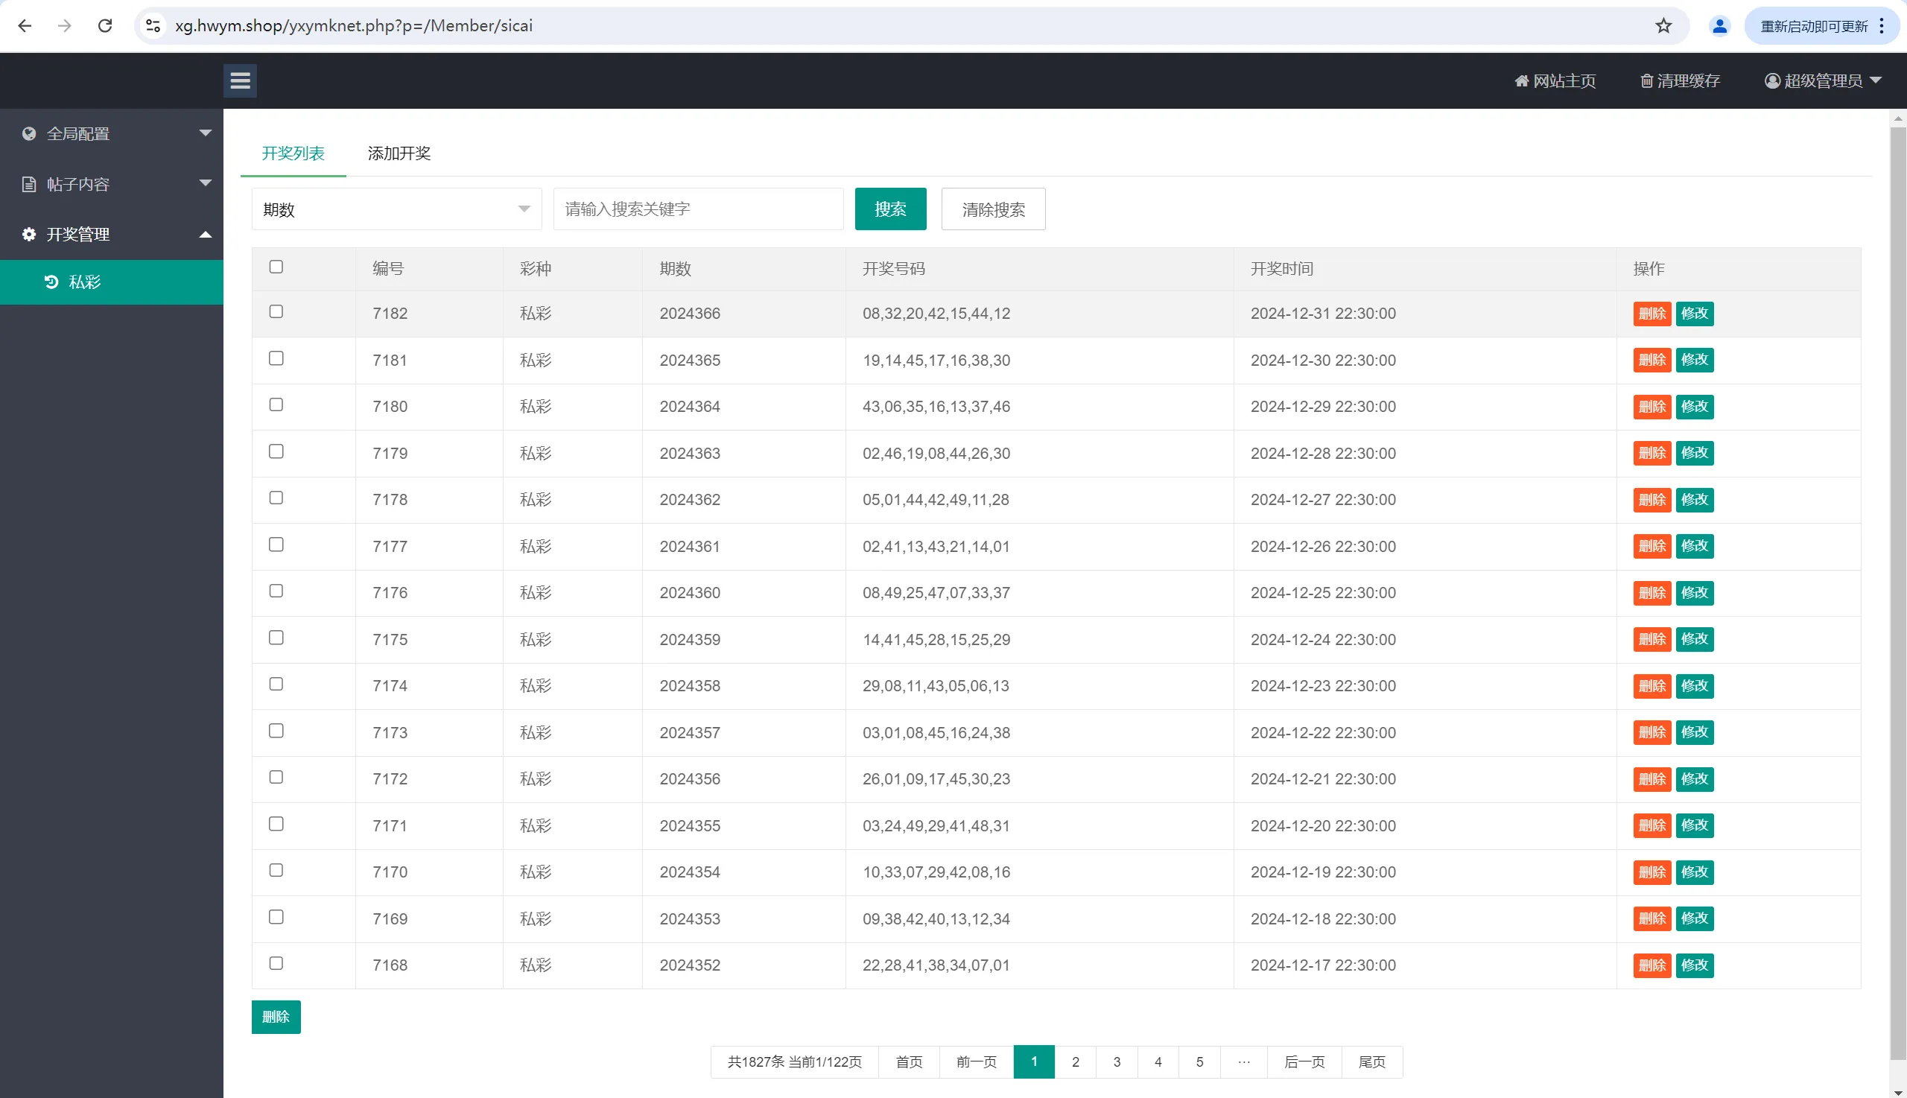Image resolution: width=1907 pixels, height=1098 pixels.
Task: Check the select-all checkbox in the table header
Action: [x=276, y=267]
